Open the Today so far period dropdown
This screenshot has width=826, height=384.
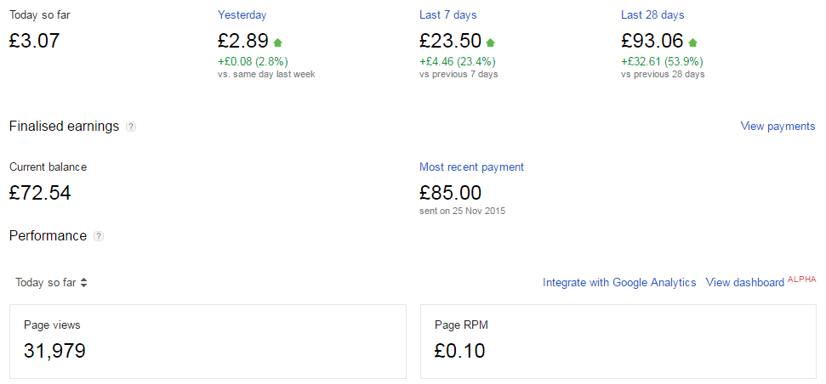[x=51, y=282]
